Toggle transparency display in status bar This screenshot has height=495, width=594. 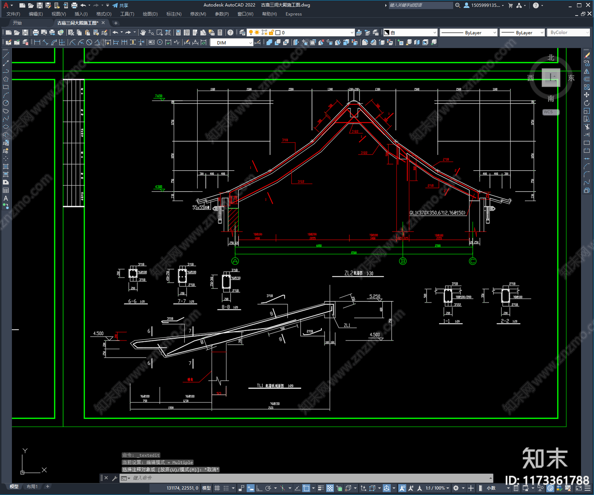pyautogui.click(x=330, y=488)
